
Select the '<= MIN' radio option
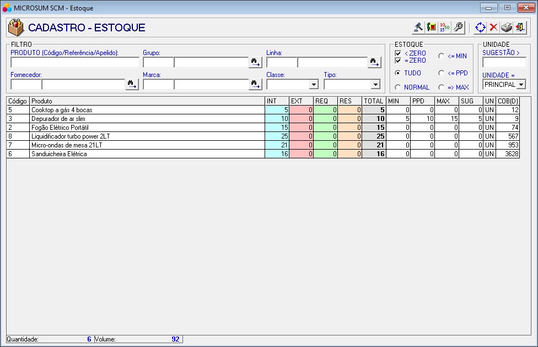pyautogui.click(x=441, y=56)
